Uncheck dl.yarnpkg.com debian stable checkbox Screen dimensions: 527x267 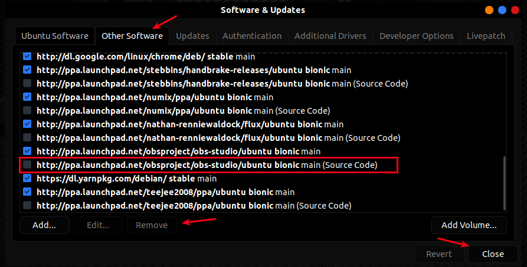(27, 179)
